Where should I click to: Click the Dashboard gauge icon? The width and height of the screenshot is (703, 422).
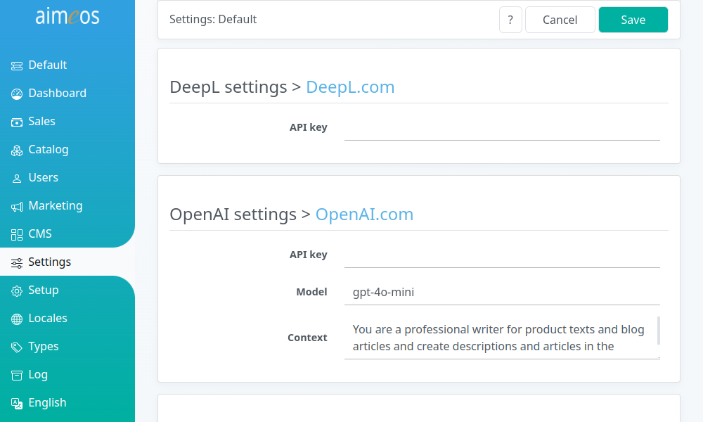[x=17, y=94]
